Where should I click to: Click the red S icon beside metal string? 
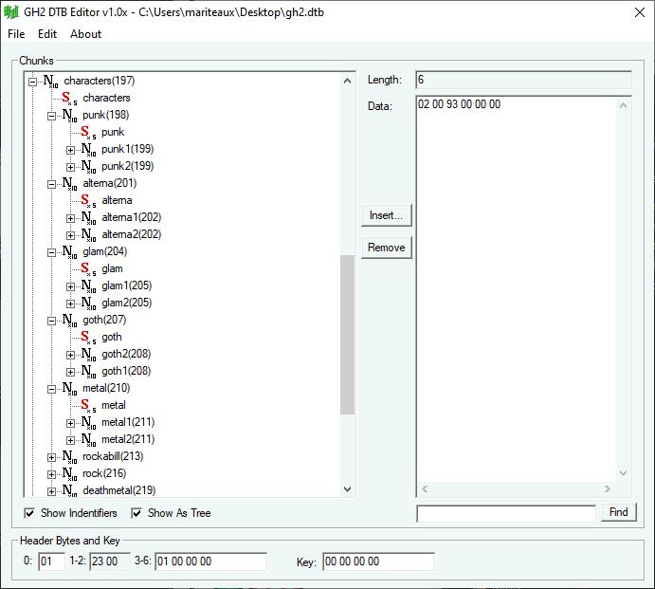pos(88,406)
